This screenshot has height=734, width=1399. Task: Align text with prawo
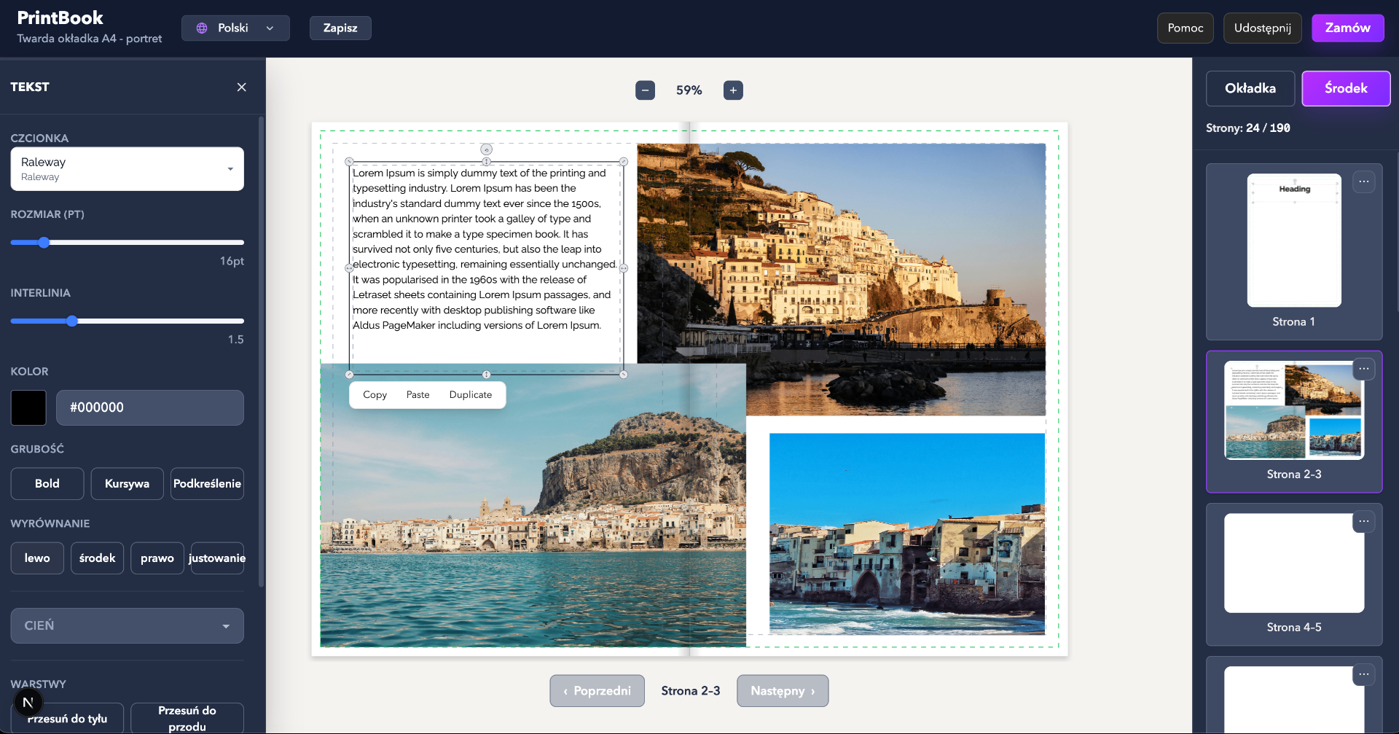pyautogui.click(x=157, y=558)
